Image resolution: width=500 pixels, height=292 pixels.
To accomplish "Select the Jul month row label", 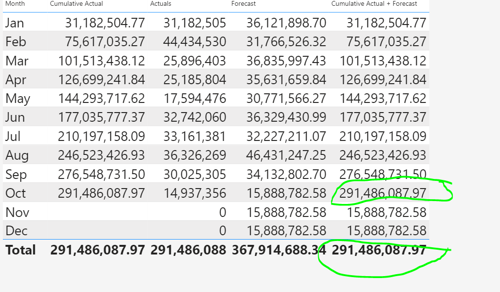I will coord(13,137).
